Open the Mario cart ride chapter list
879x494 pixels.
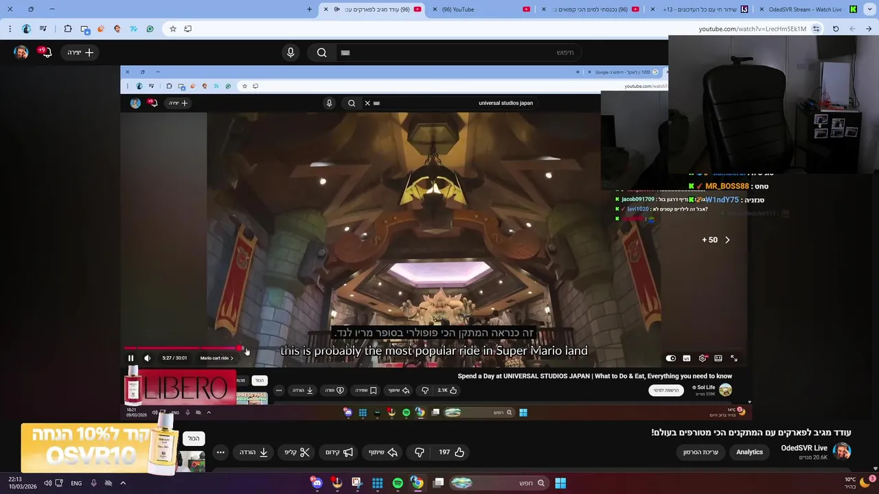(216, 358)
